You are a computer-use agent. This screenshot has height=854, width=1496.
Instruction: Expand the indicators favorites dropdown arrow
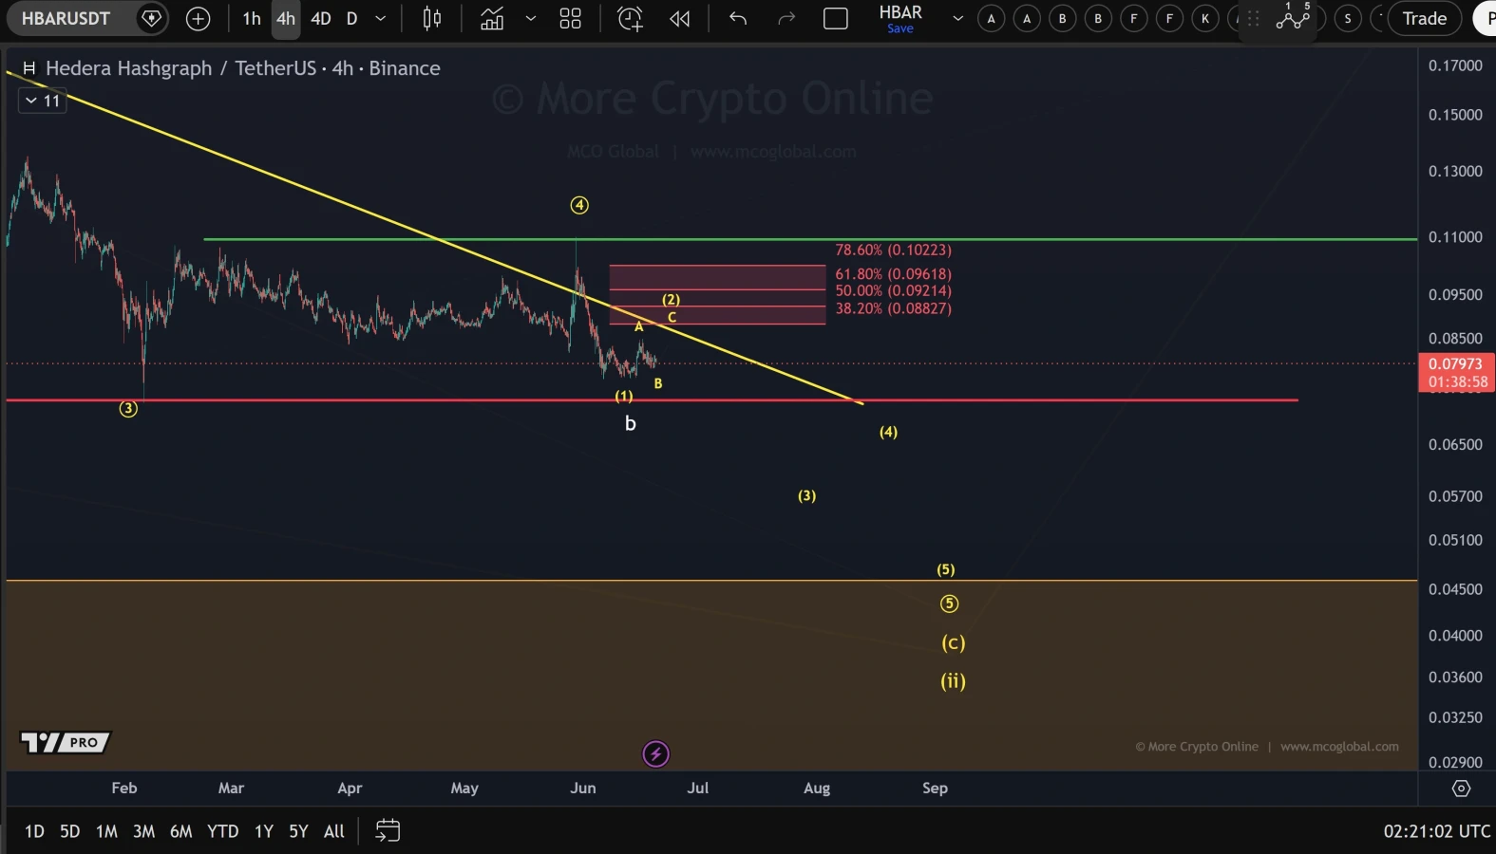[x=531, y=18]
